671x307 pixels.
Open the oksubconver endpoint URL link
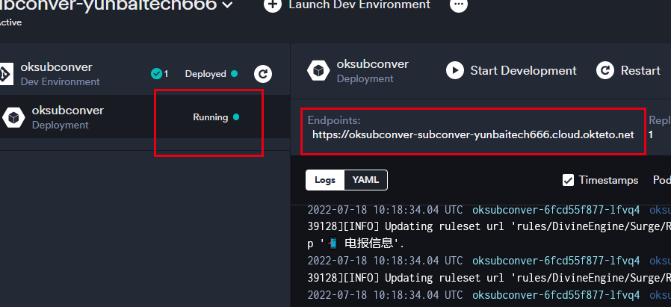click(x=473, y=134)
